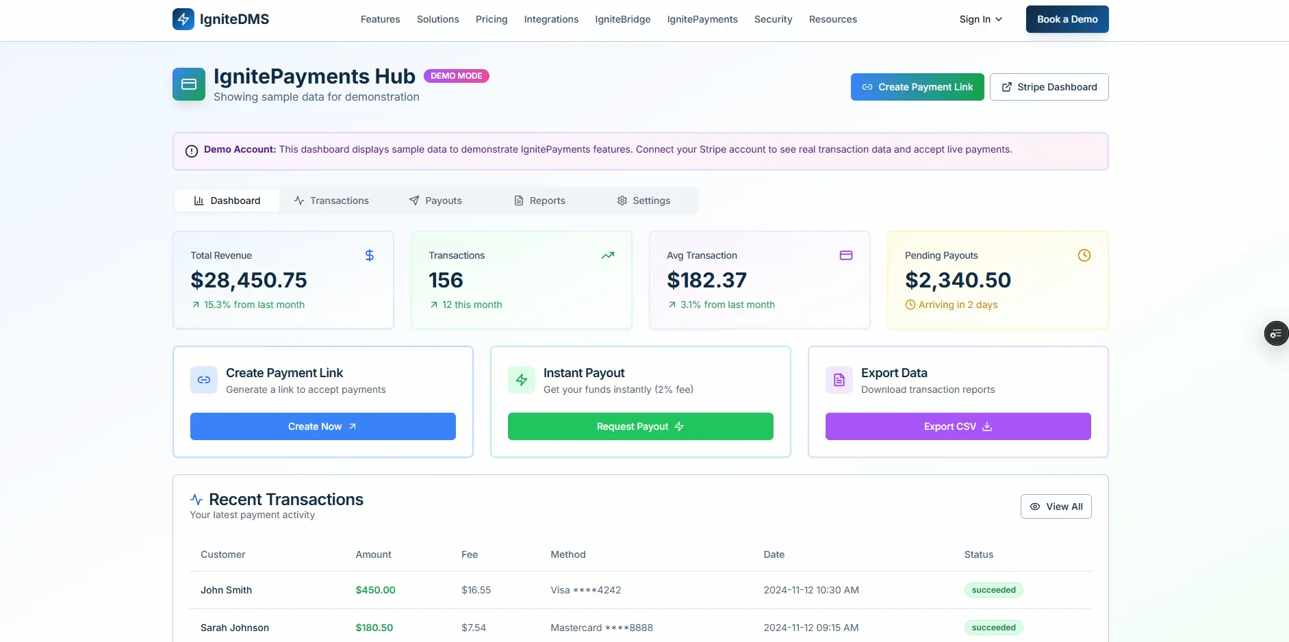Viewport: 1289px width, 642px height.
Task: Click the link icon in Create Payment Link card
Action: 203,380
